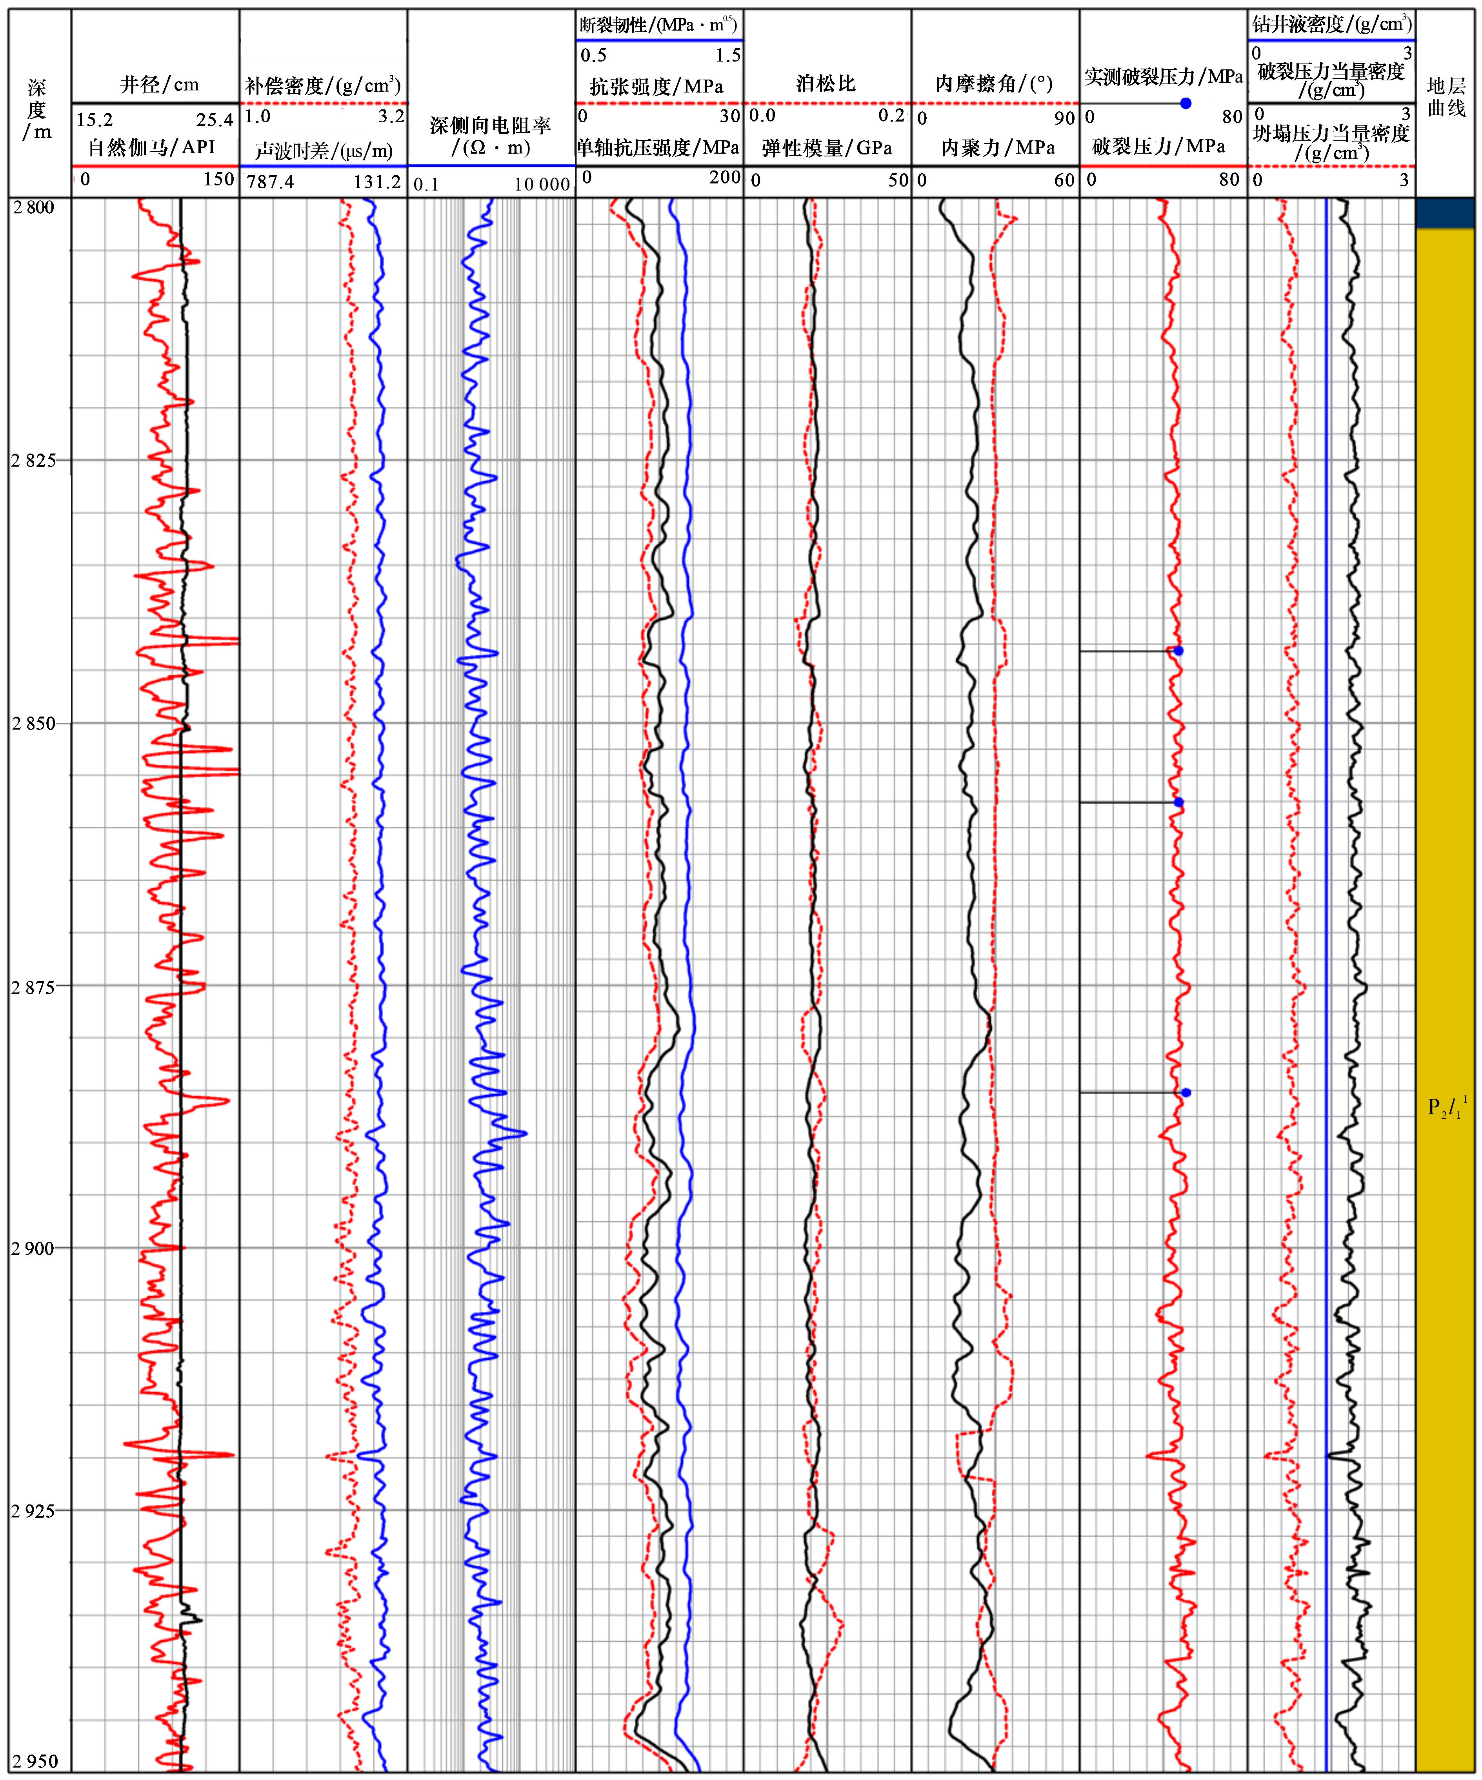
Task: Click the lowest blue measured fracture pressure point
Action: point(1185,1092)
